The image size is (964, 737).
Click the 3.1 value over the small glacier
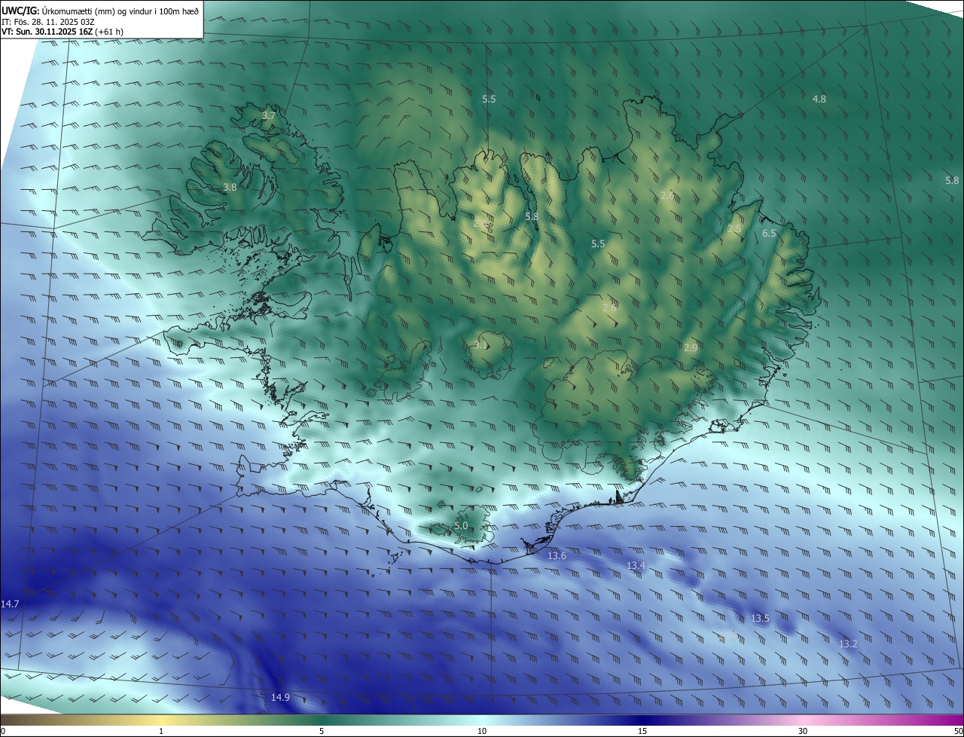(480, 345)
